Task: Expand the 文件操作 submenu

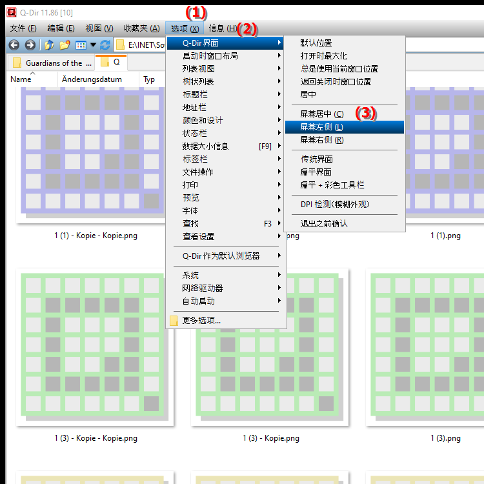Action: [x=225, y=172]
